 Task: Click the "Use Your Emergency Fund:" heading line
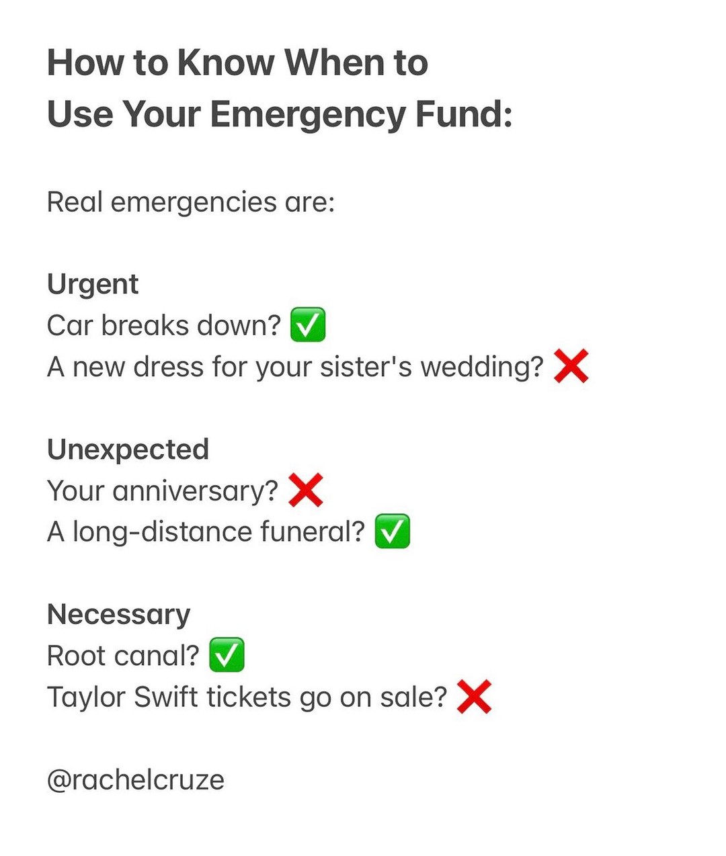pos(280,114)
